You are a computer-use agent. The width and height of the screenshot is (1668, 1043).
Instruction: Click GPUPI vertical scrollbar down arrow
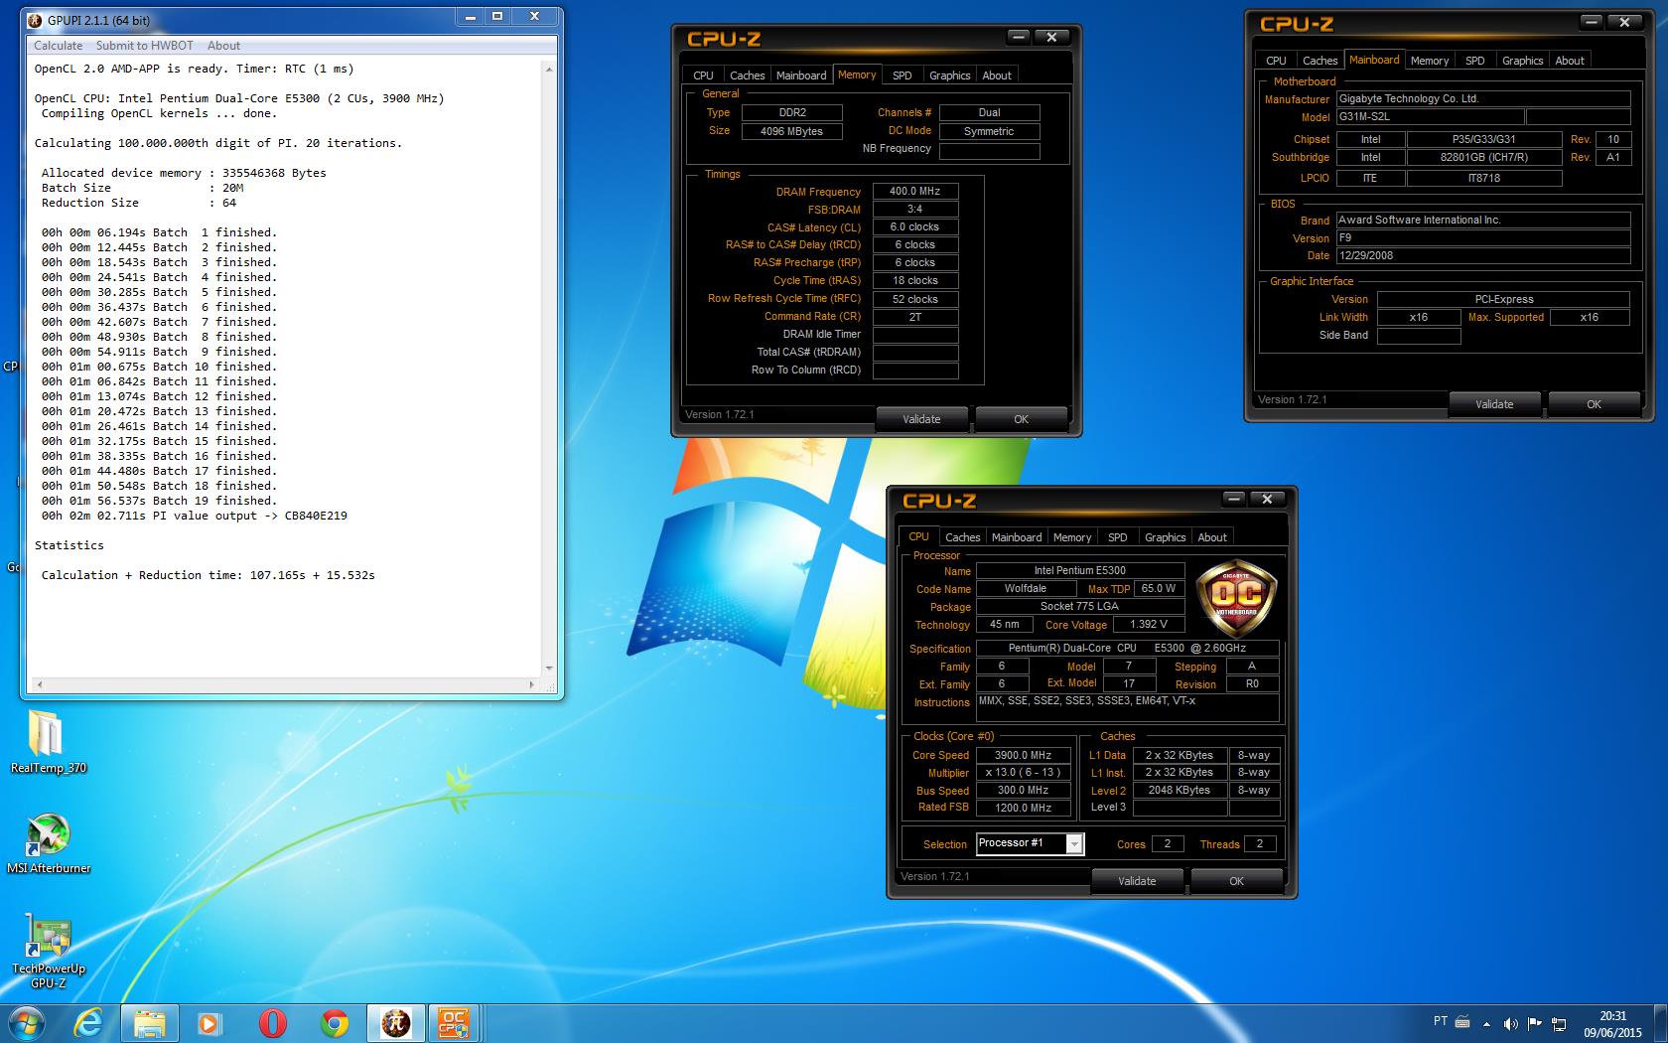click(x=549, y=669)
